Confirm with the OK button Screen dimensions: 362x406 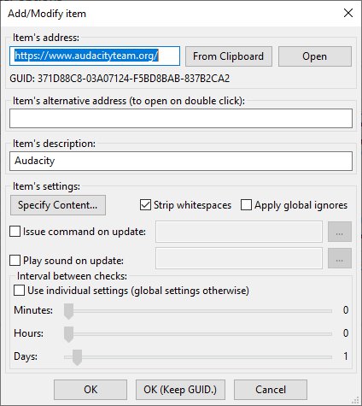pos(90,390)
